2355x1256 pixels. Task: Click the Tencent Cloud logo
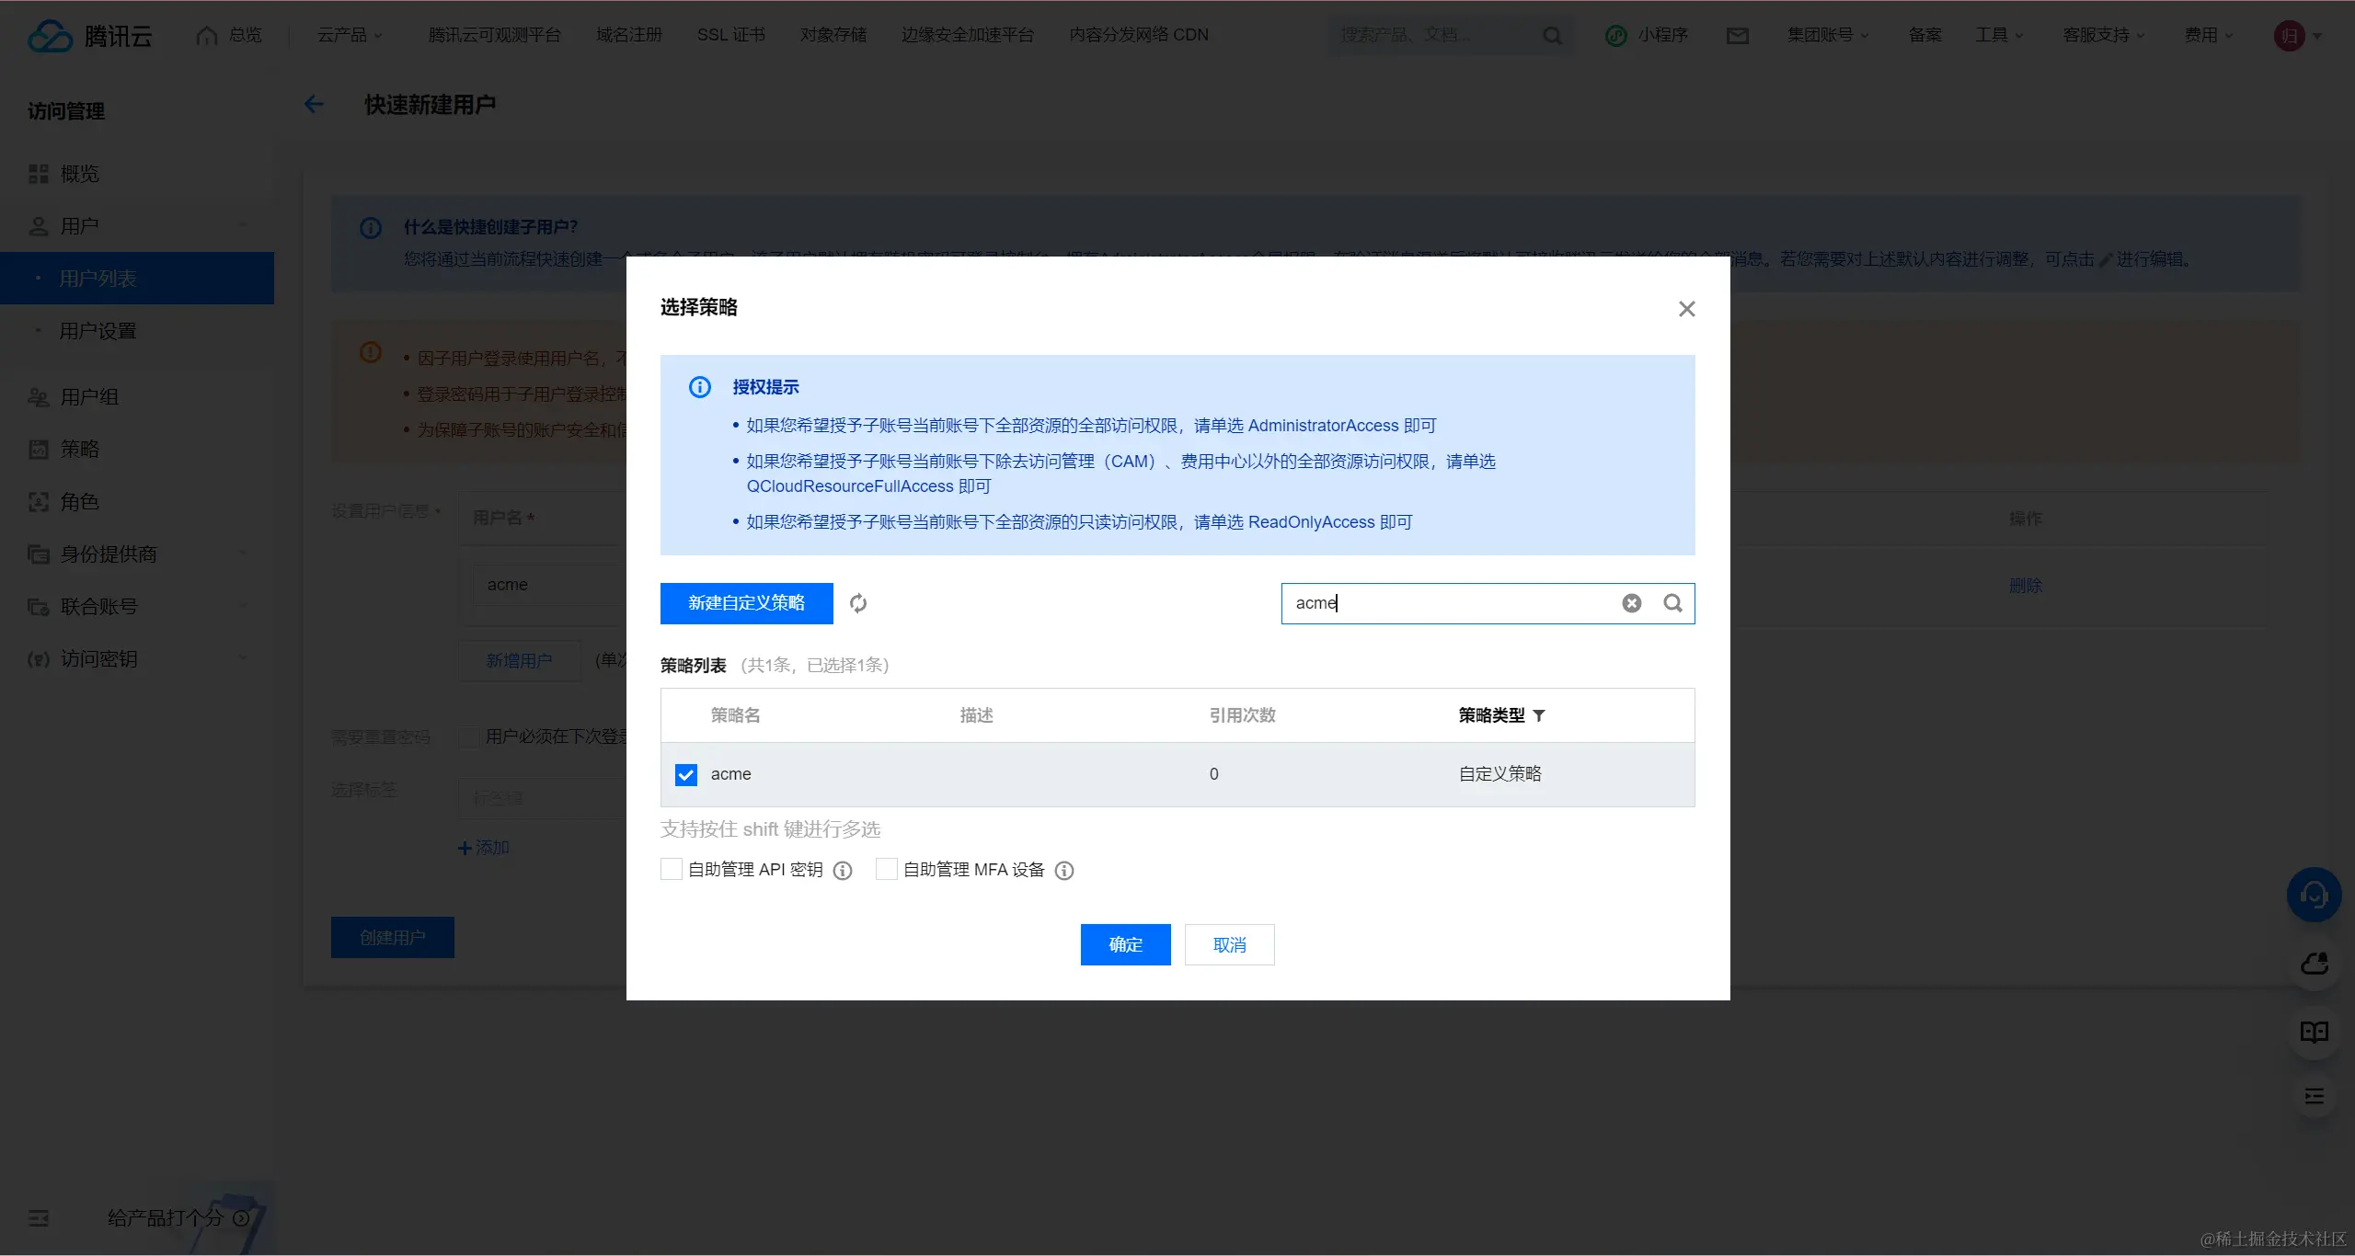(x=87, y=35)
